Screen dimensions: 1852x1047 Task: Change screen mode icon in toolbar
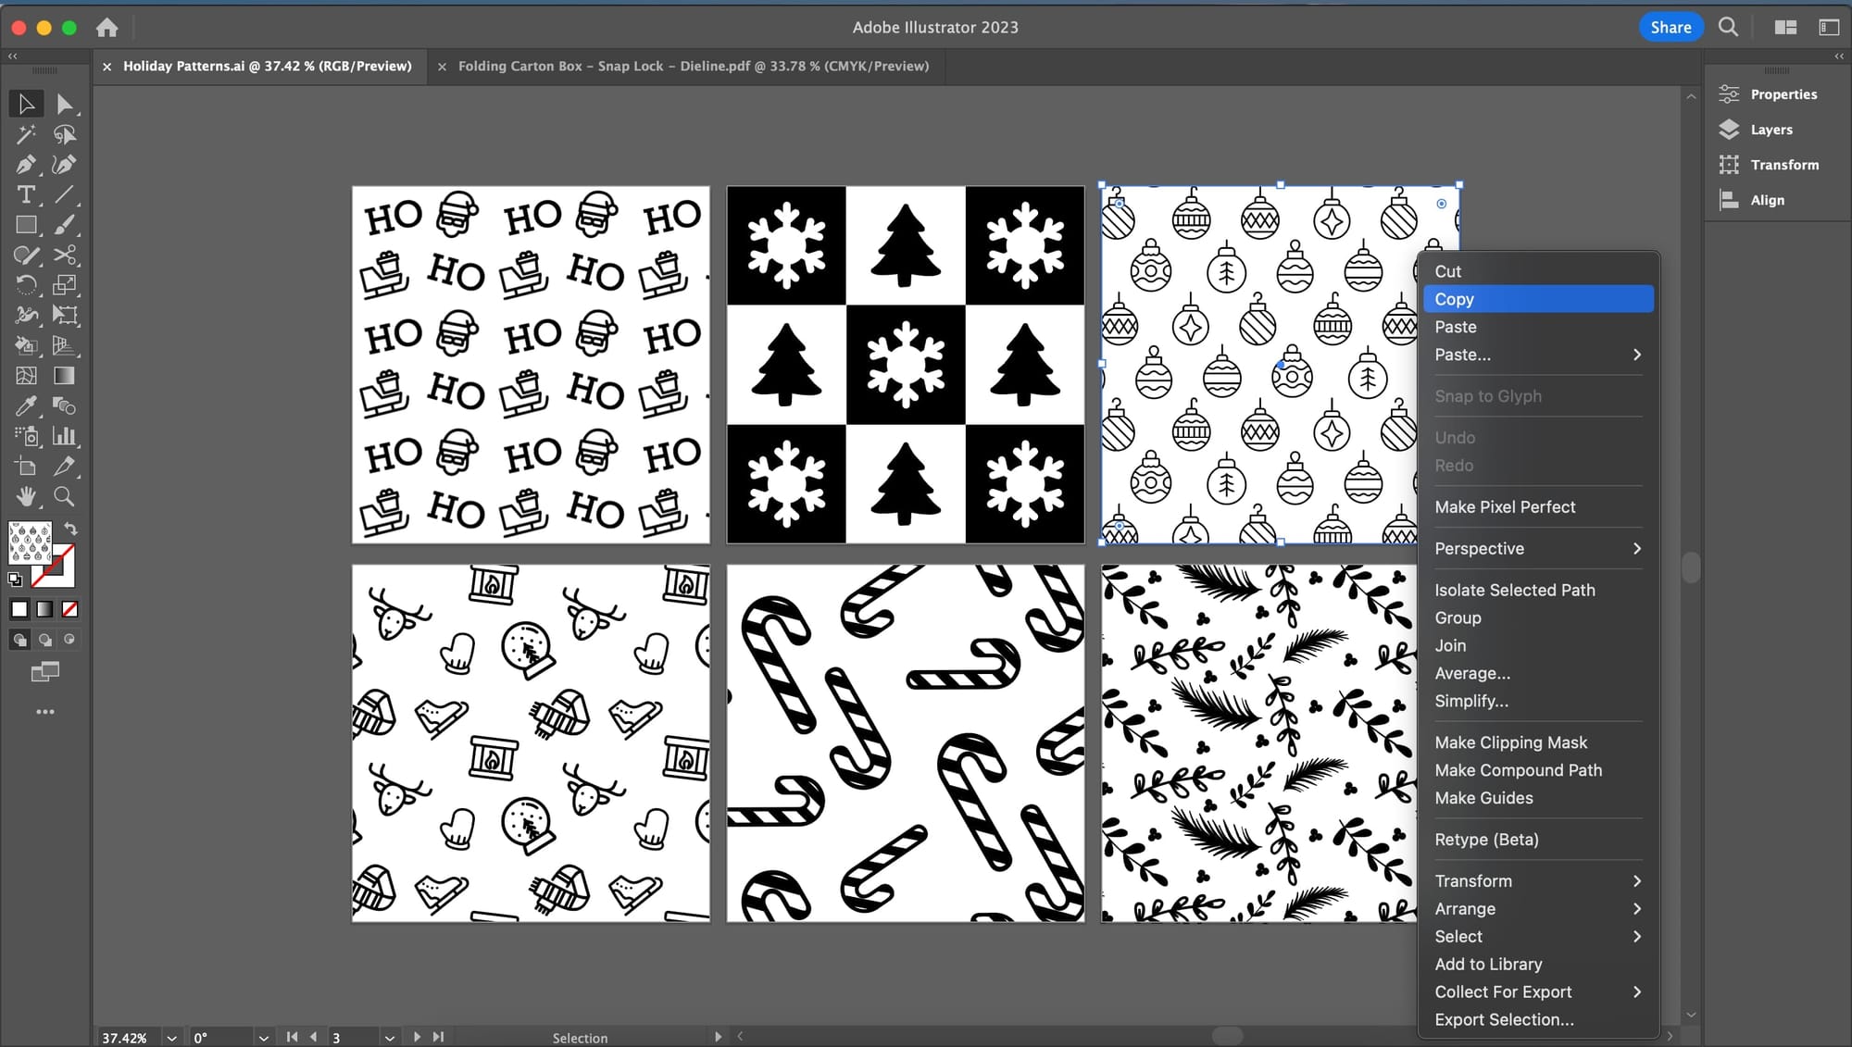coord(44,672)
